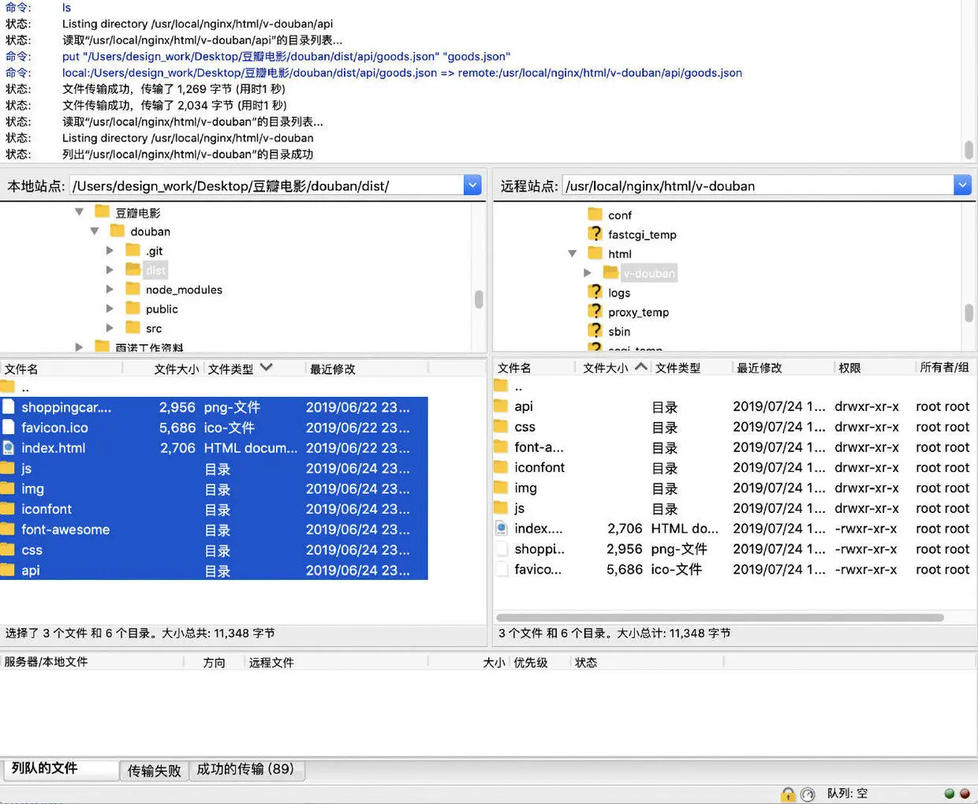The image size is (978, 804).
Task: Click the proxy_temp unknown folder icon
Action: point(595,312)
